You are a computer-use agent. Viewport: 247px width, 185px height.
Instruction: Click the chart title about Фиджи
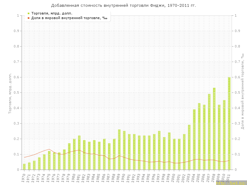124,6
